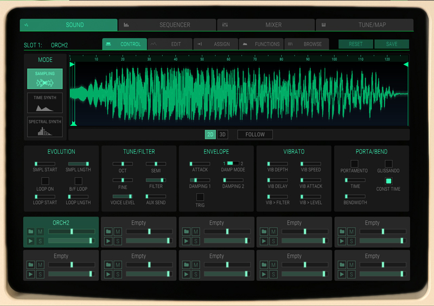
Task: Click the AUX SEND slider
Action: click(156, 196)
